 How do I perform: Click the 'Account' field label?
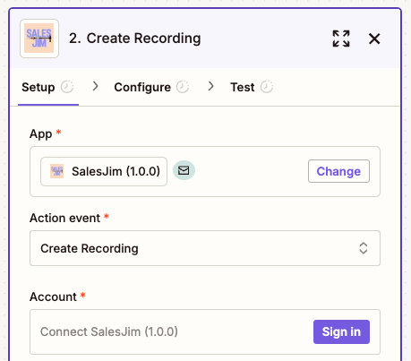click(53, 297)
